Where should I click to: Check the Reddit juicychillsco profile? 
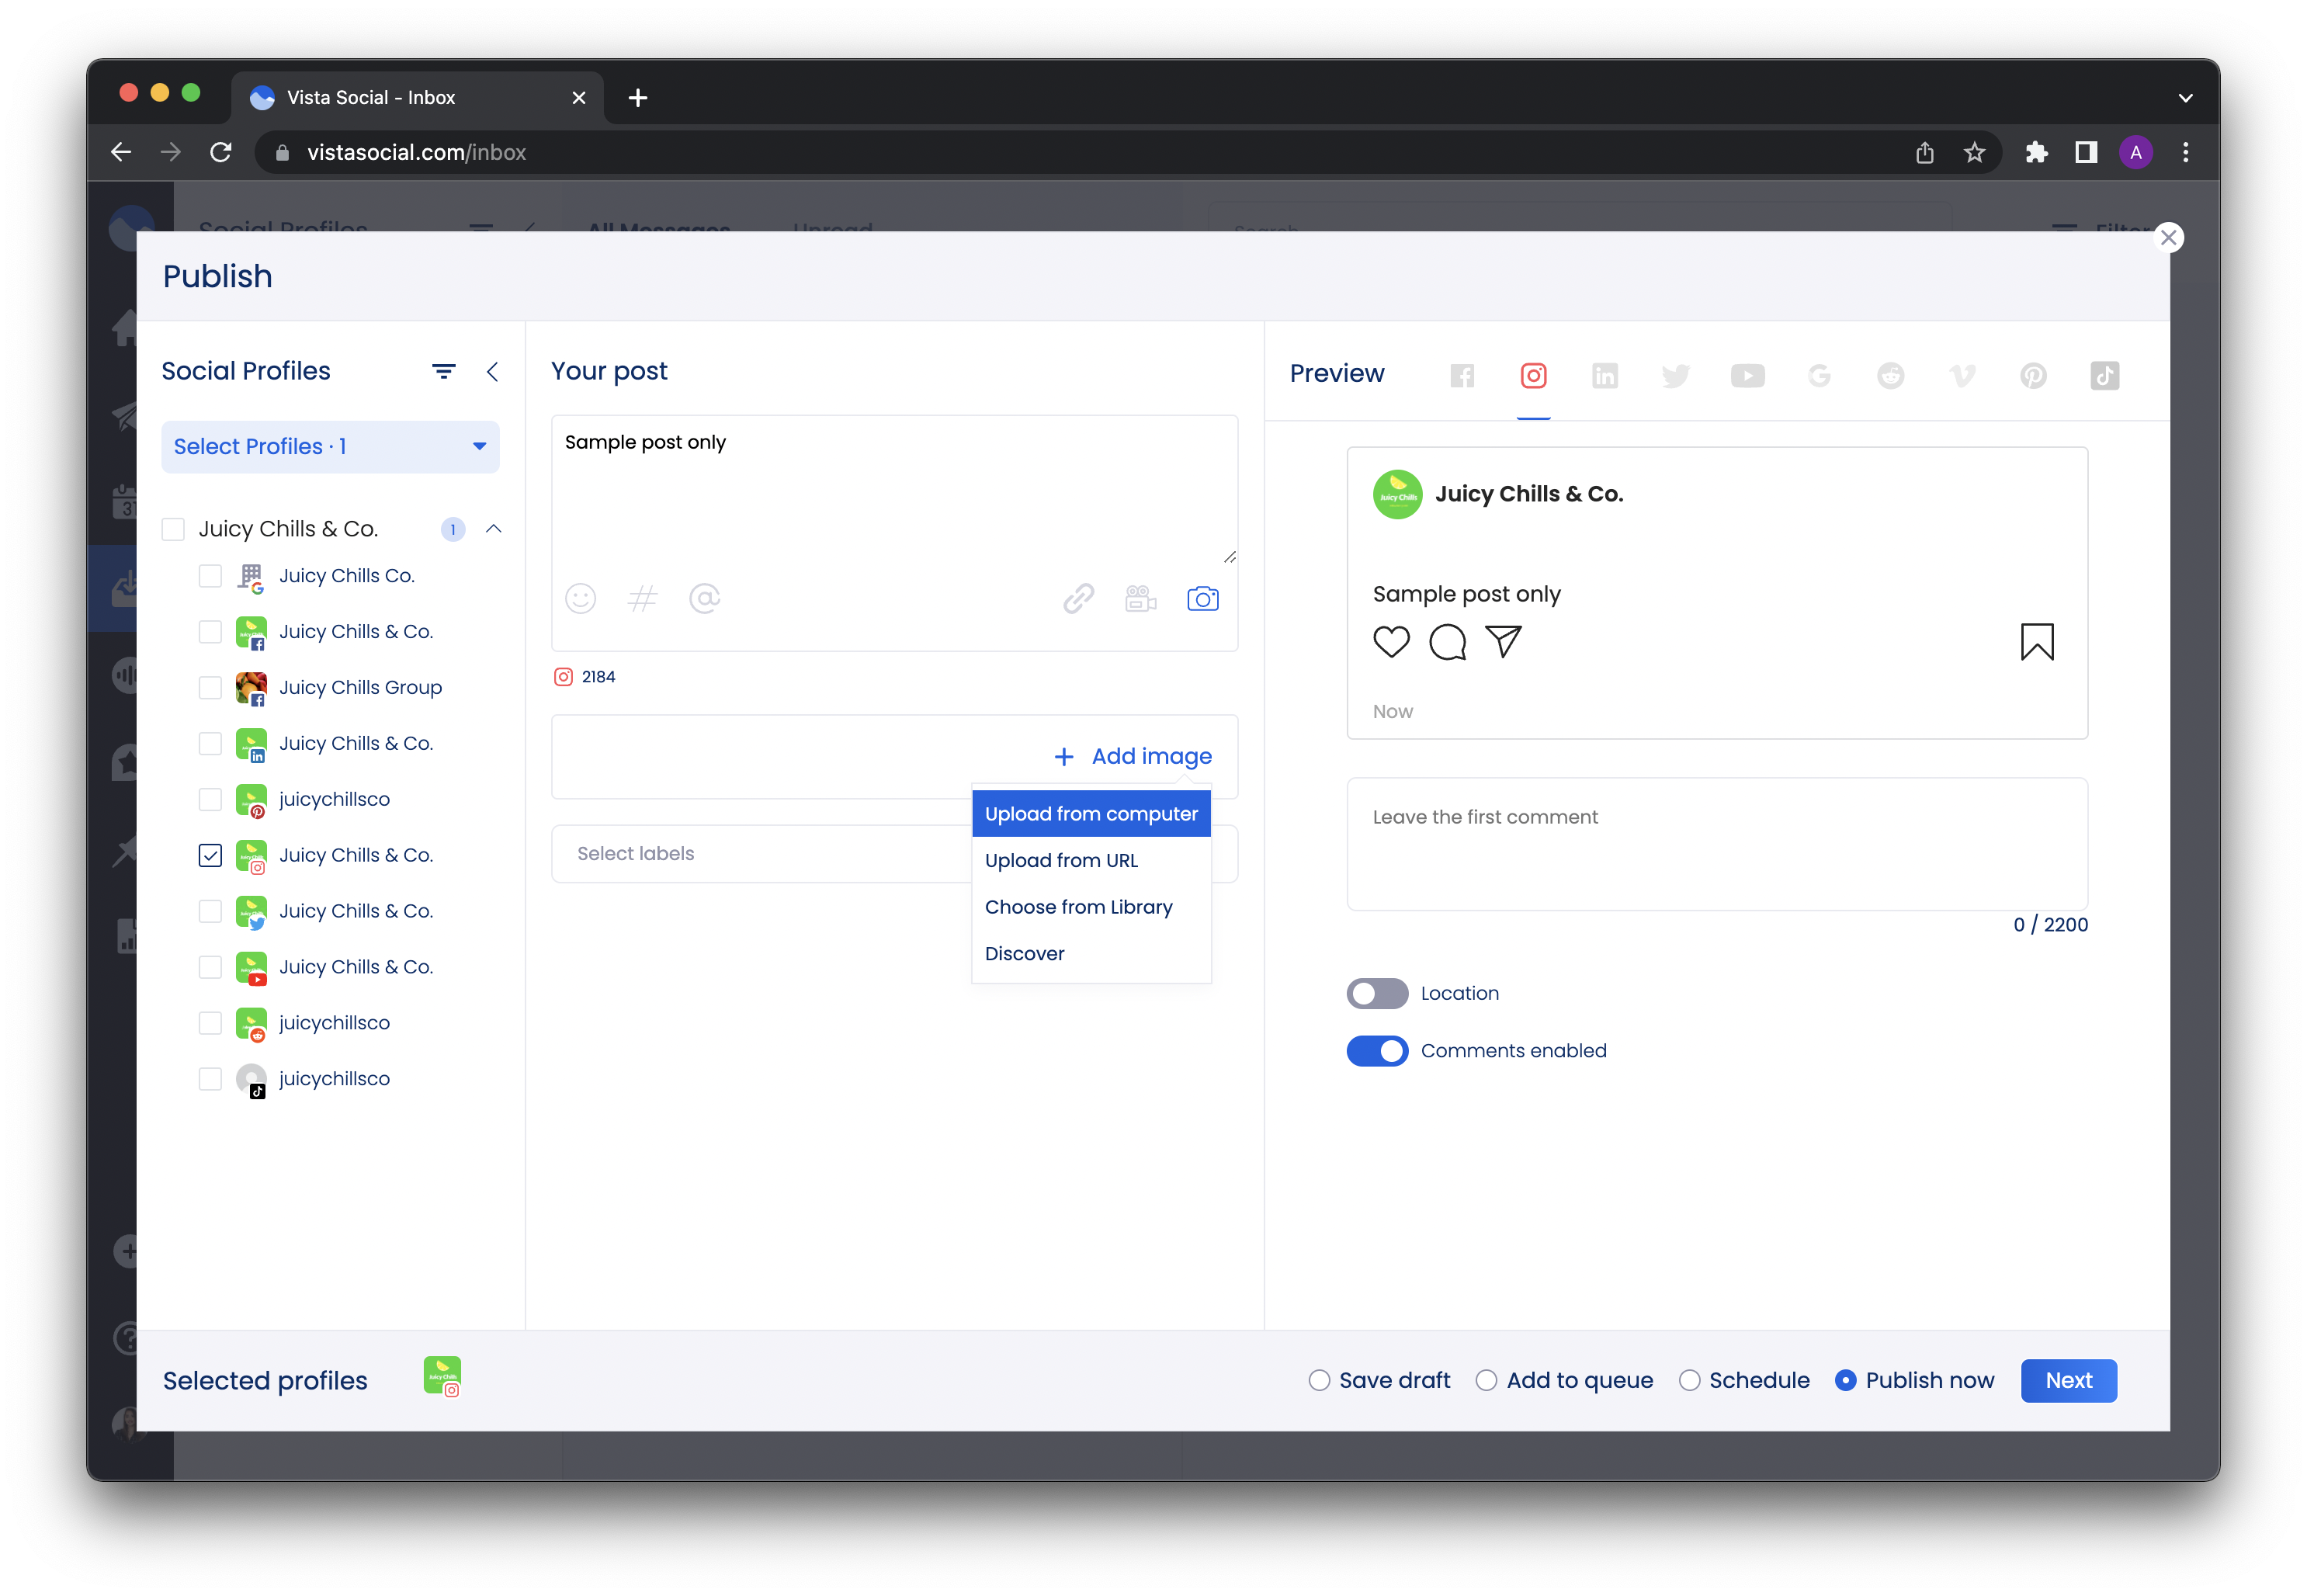(x=210, y=1023)
